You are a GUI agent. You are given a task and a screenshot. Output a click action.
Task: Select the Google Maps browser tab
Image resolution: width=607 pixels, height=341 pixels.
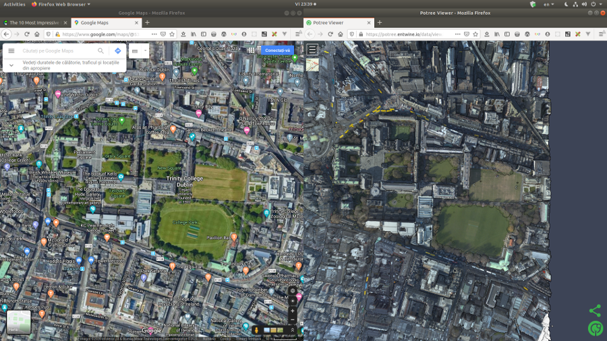(105, 23)
